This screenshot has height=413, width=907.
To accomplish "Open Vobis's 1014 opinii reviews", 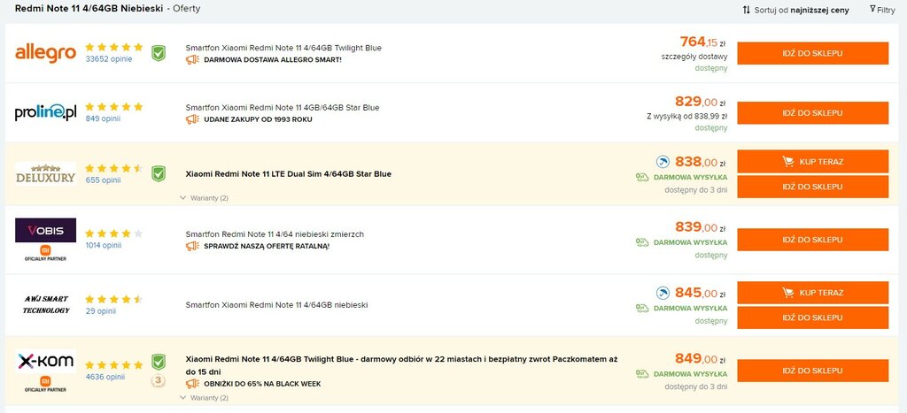I will [x=104, y=245].
